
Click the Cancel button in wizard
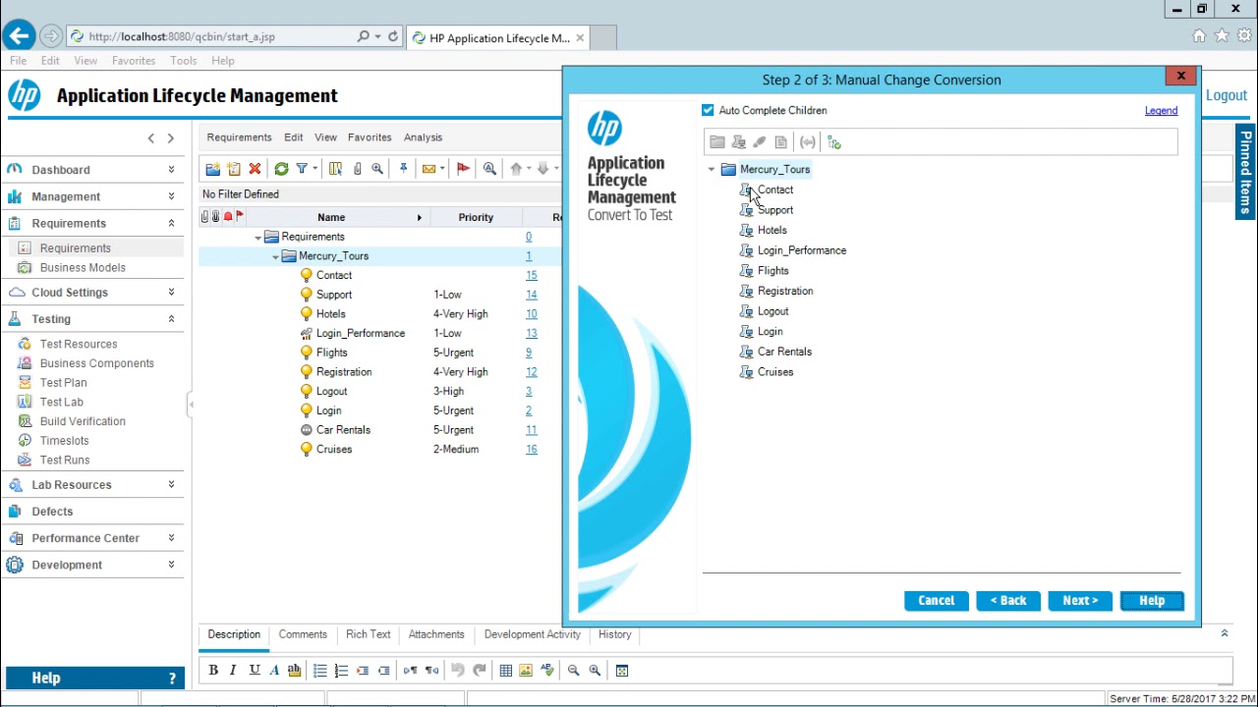936,601
